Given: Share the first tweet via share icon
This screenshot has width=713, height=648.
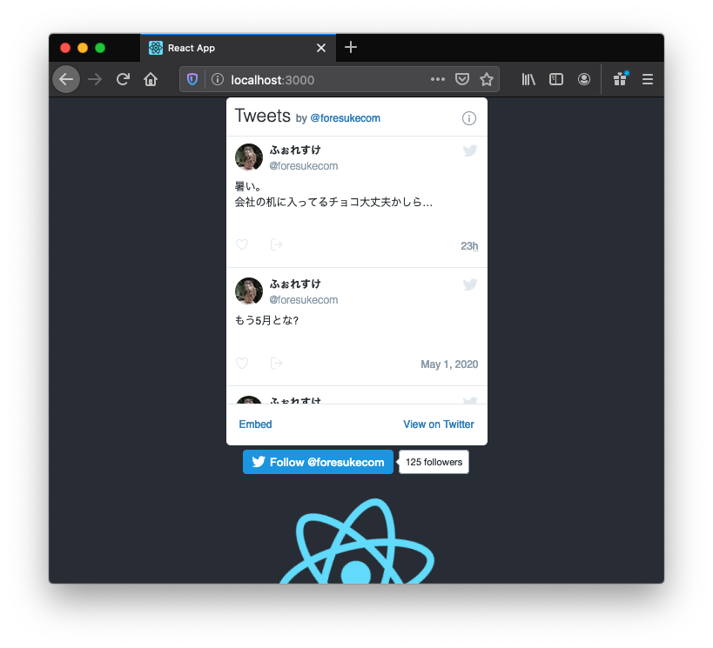Looking at the screenshot, I should [x=277, y=244].
